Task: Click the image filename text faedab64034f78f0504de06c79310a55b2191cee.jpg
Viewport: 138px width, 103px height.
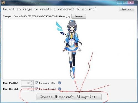Action: 42,16
